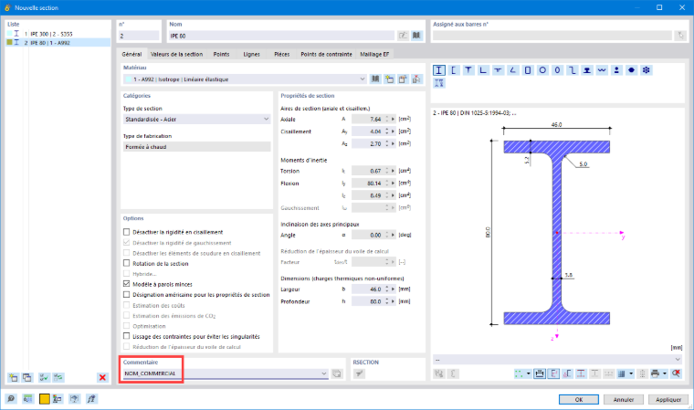Select the channel (U) section shape icon
The height and width of the screenshot is (410, 694).
point(454,70)
